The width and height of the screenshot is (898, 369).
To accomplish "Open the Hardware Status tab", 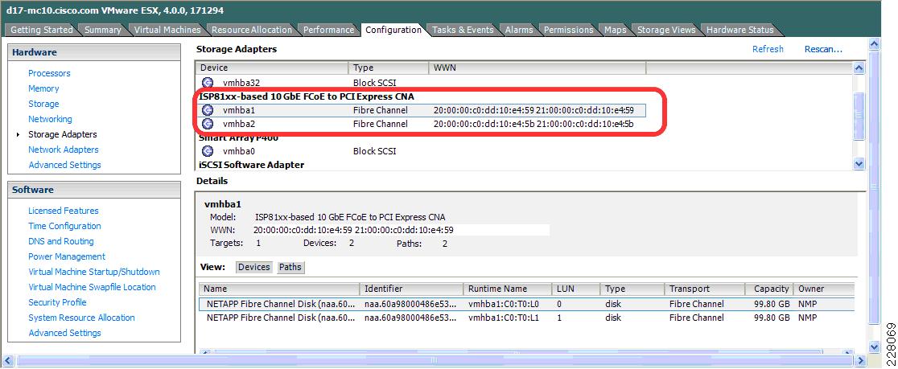I will [739, 30].
